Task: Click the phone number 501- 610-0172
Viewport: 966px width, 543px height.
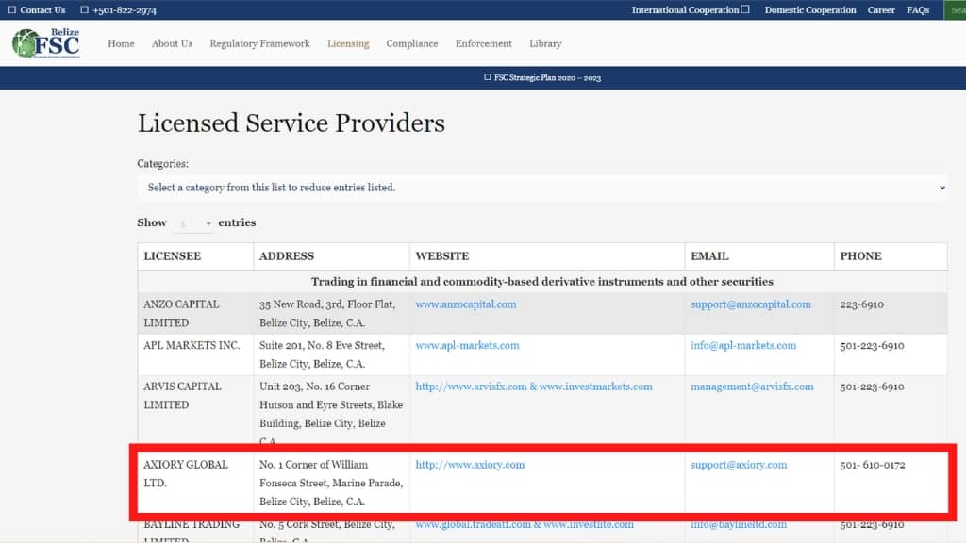Action: tap(873, 465)
